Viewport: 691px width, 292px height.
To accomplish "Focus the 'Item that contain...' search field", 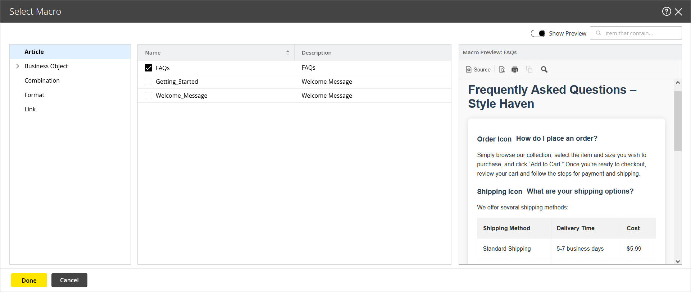I will [636, 33].
